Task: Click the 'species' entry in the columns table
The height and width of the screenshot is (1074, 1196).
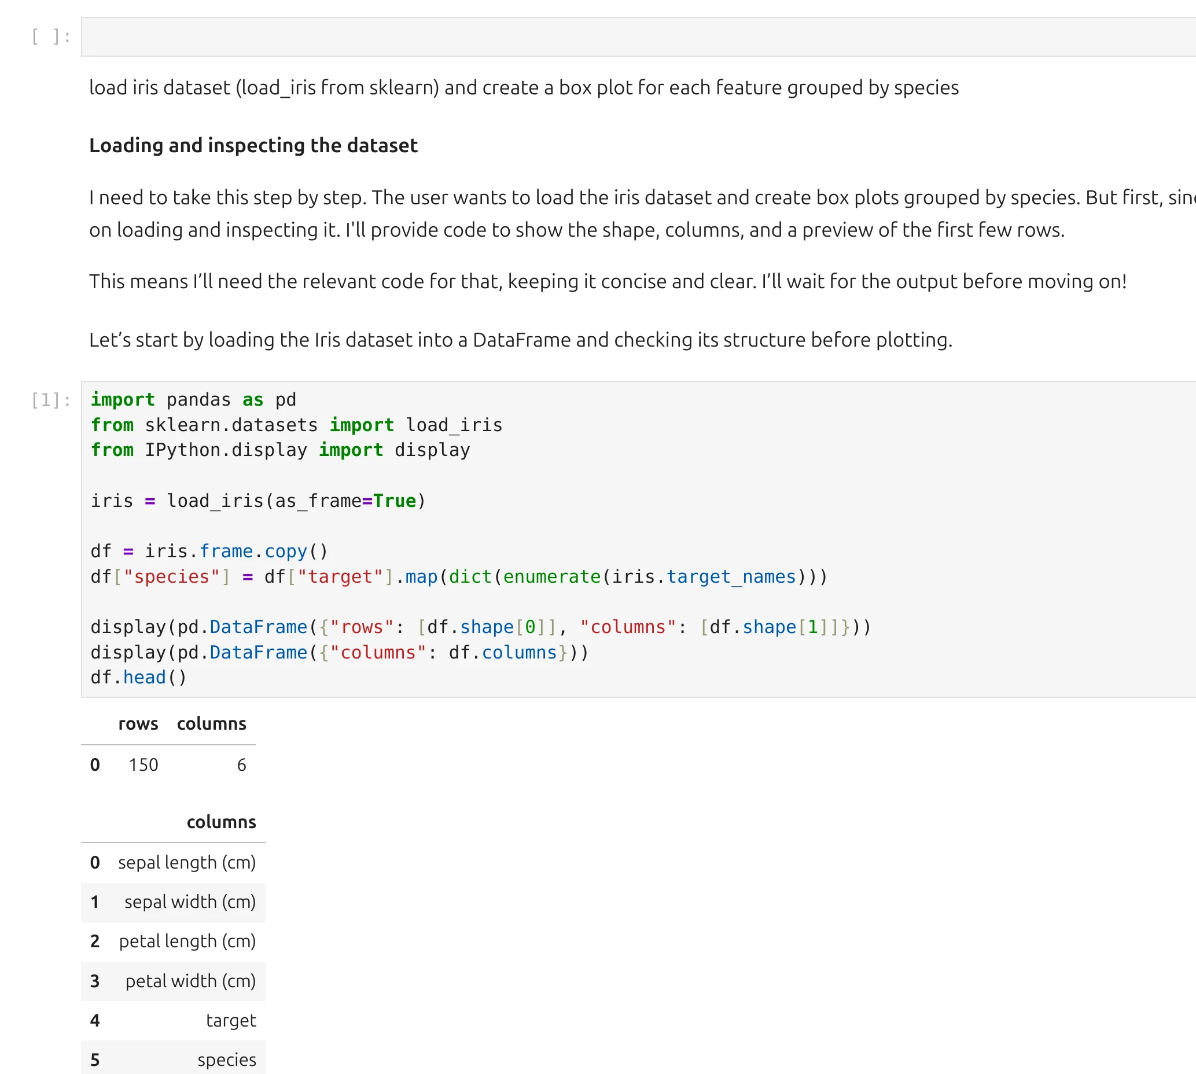Action: tap(228, 1060)
